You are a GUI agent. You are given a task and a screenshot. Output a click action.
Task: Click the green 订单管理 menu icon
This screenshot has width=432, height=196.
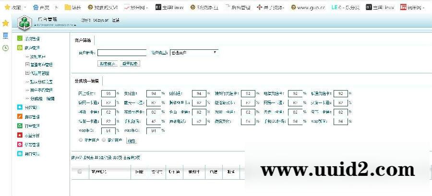point(20,126)
